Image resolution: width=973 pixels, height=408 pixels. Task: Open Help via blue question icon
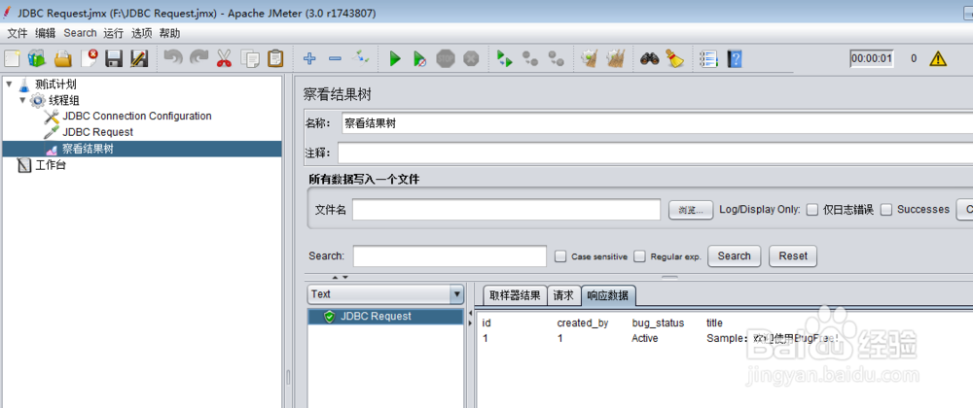735,59
